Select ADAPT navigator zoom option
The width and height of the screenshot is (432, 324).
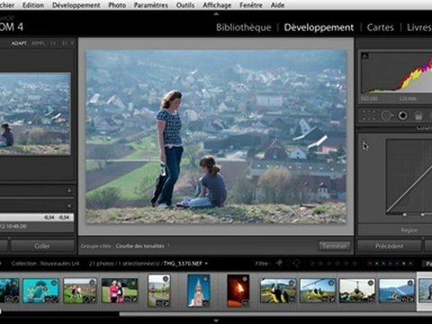(19, 43)
